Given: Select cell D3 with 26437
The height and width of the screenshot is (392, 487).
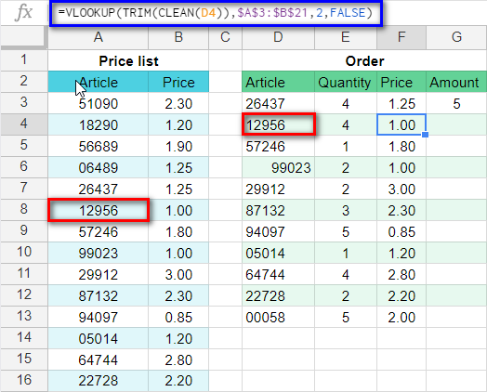Looking at the screenshot, I should coord(278,103).
